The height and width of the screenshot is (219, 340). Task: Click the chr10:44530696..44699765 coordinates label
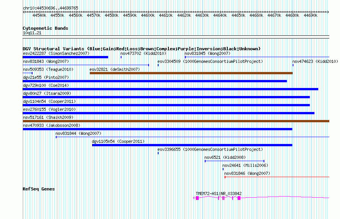tap(50, 8)
